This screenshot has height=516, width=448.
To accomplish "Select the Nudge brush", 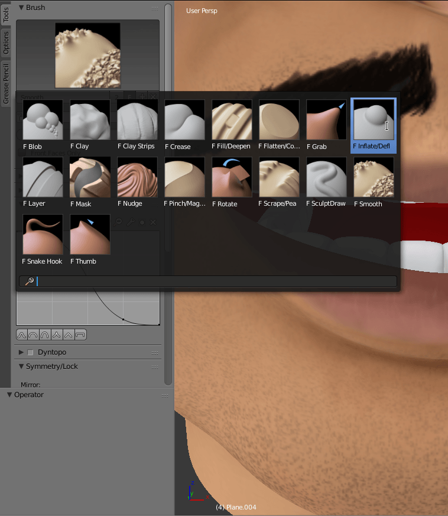I will [137, 177].
